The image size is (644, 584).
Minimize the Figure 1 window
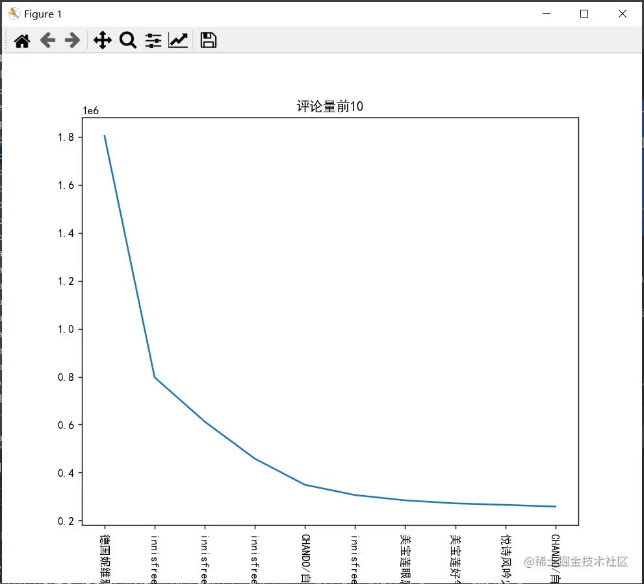point(547,14)
